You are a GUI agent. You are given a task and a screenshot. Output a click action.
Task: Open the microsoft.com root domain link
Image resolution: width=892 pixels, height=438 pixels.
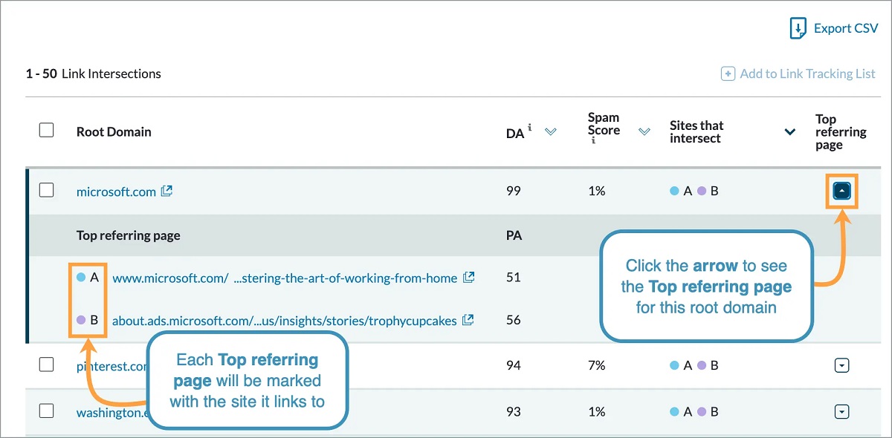coord(116,192)
